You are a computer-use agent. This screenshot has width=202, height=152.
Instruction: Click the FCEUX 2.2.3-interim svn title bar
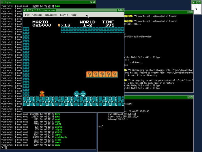(x=72, y=10)
